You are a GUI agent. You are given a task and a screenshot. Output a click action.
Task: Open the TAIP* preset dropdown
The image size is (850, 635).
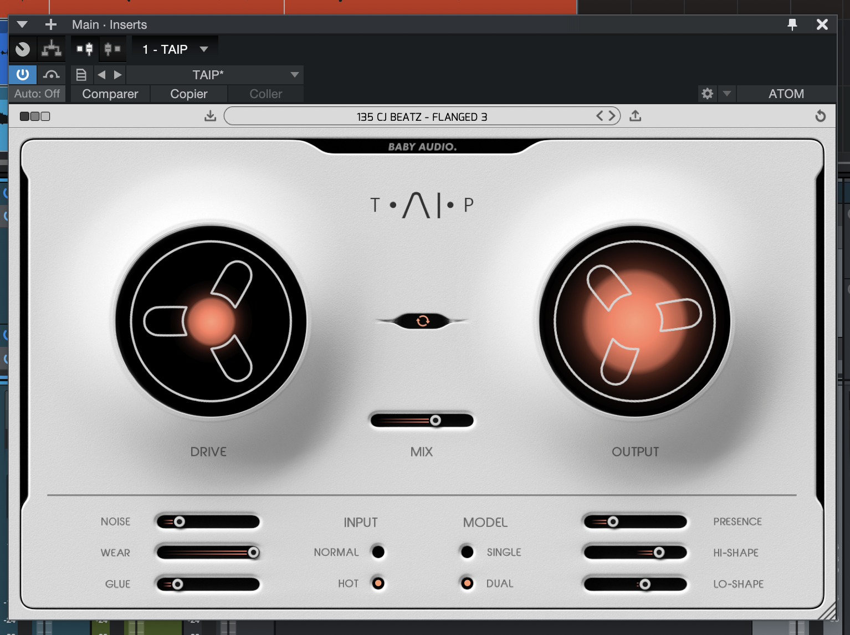click(215, 75)
